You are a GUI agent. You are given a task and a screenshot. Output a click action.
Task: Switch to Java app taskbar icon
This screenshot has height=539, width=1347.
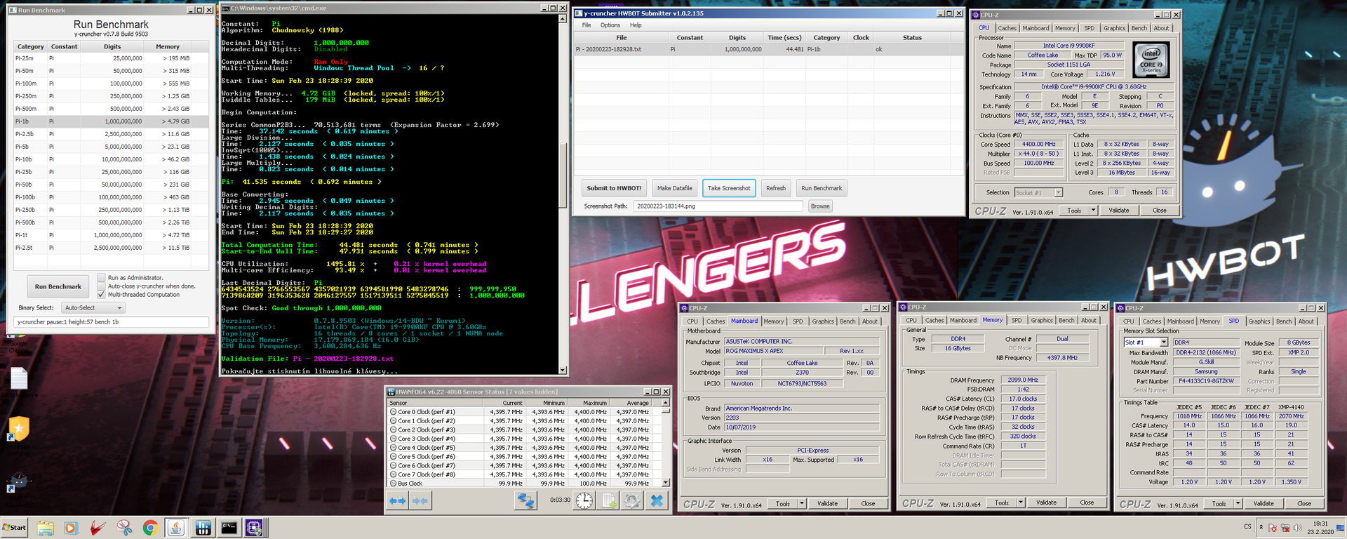point(176,528)
